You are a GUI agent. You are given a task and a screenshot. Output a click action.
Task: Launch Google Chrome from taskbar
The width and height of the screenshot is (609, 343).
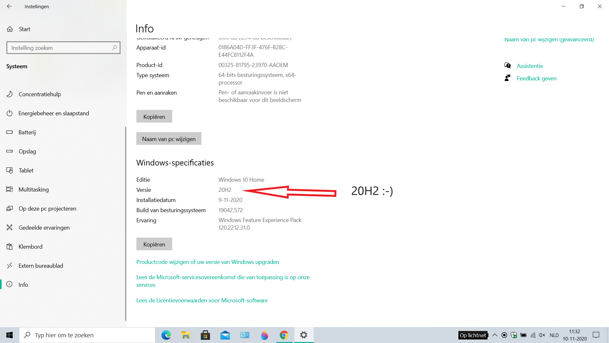[284, 335]
